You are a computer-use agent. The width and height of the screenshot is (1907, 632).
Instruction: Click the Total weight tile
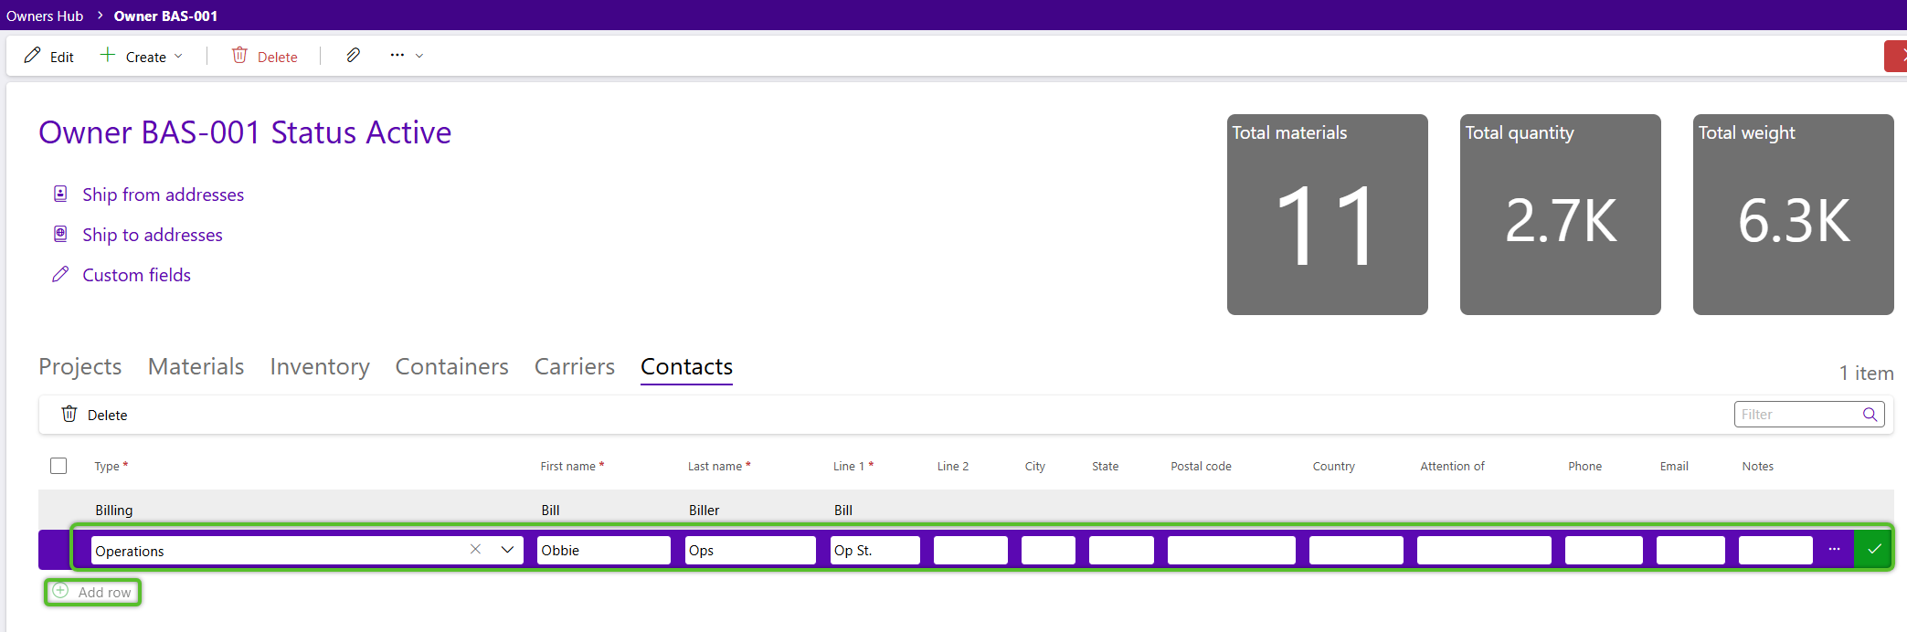pos(1794,215)
